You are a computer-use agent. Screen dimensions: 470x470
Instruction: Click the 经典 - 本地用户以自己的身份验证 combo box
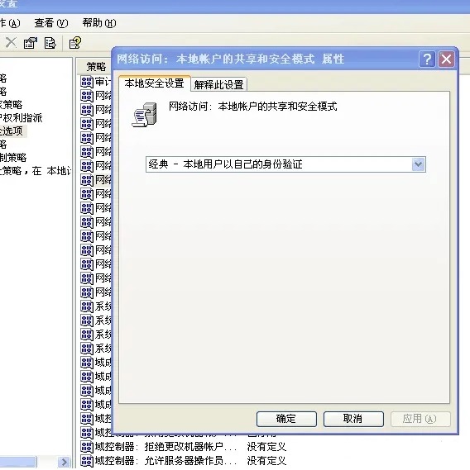coord(285,164)
